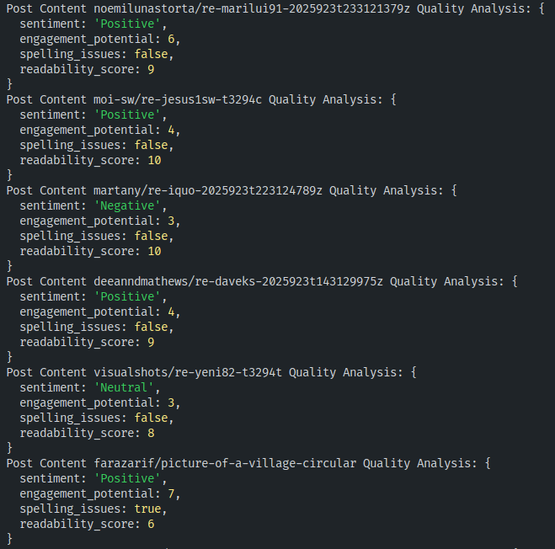
Task: Click the spelling_issues true value
Action: coord(151,509)
